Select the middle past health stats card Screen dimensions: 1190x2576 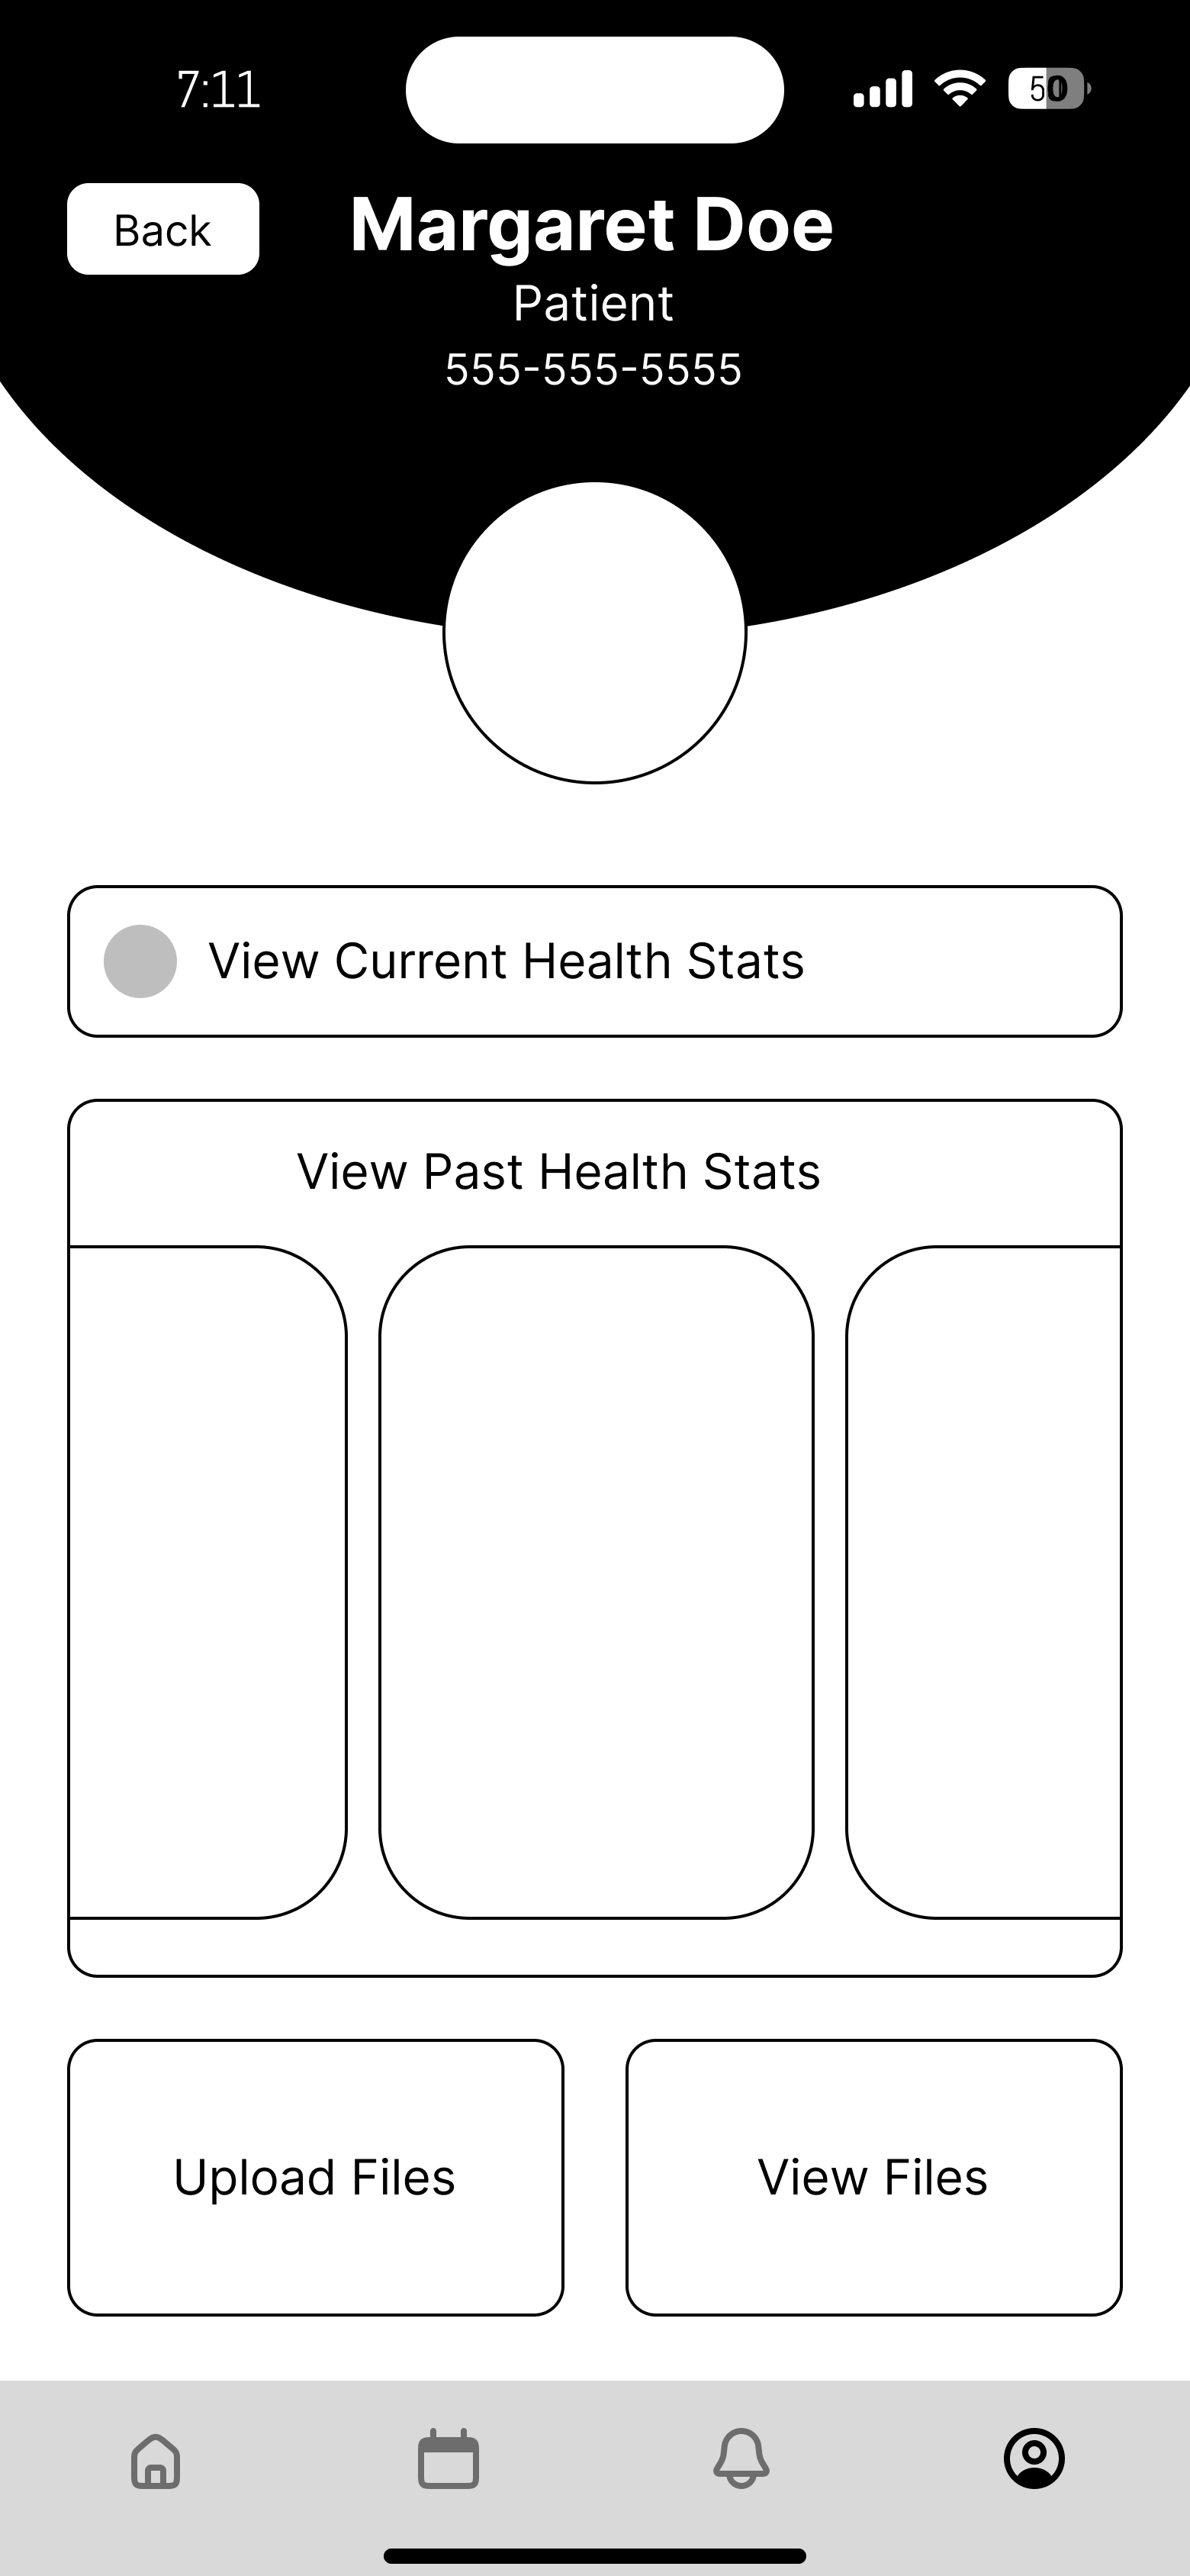(x=596, y=1582)
